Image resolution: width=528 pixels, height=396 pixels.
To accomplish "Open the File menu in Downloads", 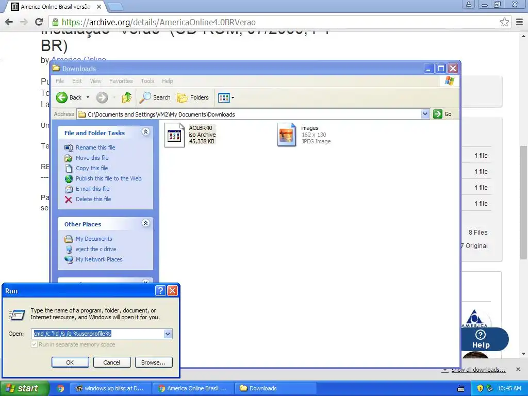I will pos(60,81).
